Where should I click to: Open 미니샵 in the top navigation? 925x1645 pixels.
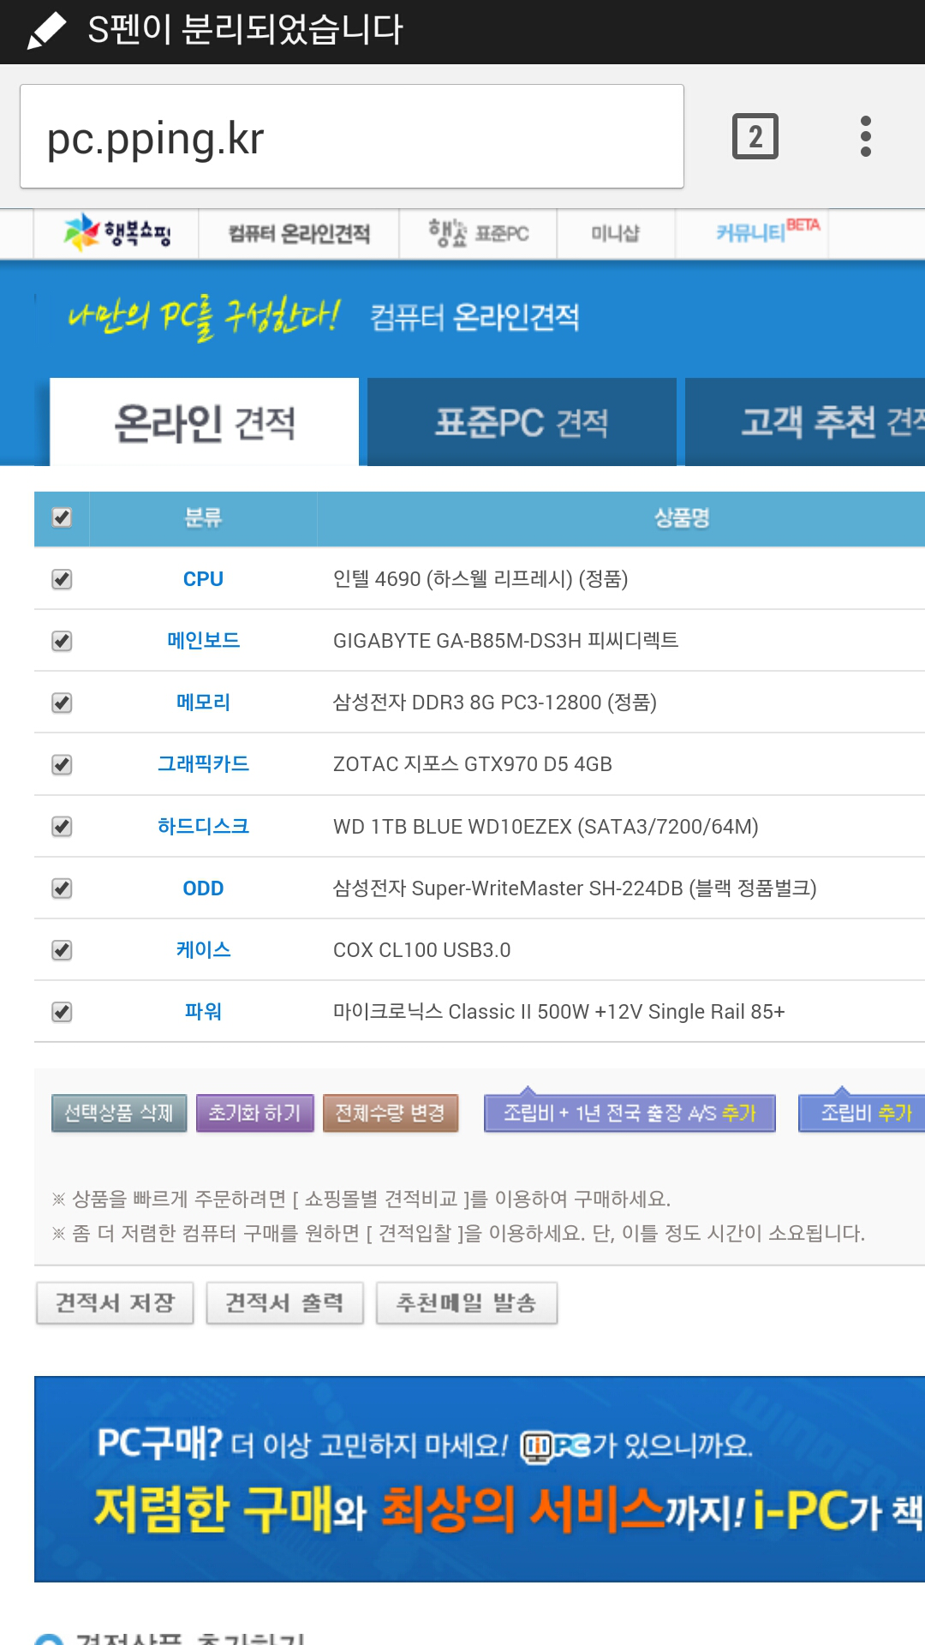(615, 233)
